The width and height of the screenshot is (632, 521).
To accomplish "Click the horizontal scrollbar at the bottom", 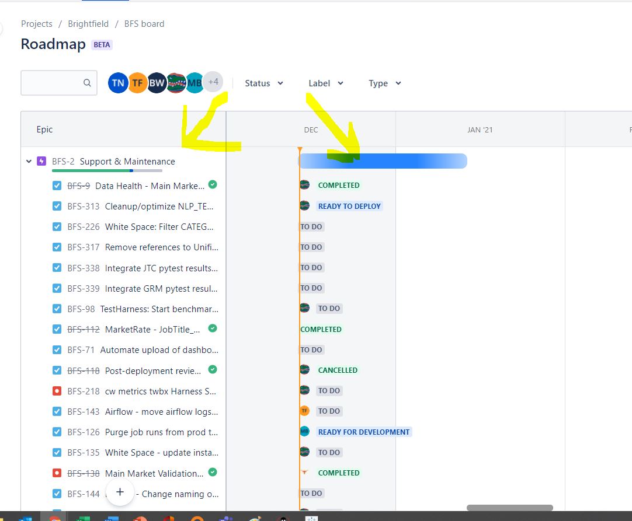I will [x=509, y=508].
